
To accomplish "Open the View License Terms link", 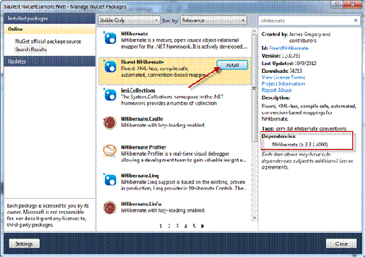I will point(283,77).
